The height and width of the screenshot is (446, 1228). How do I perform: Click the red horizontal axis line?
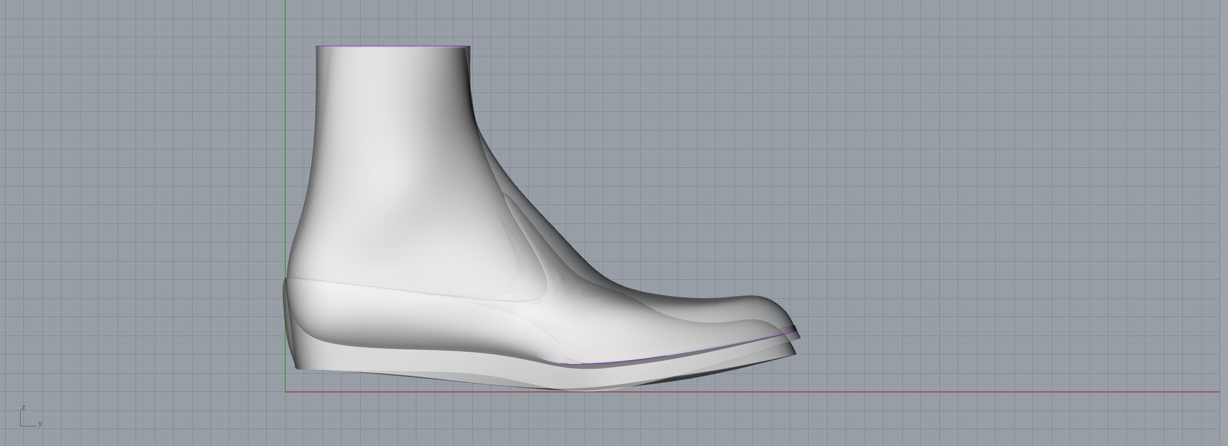752,392
